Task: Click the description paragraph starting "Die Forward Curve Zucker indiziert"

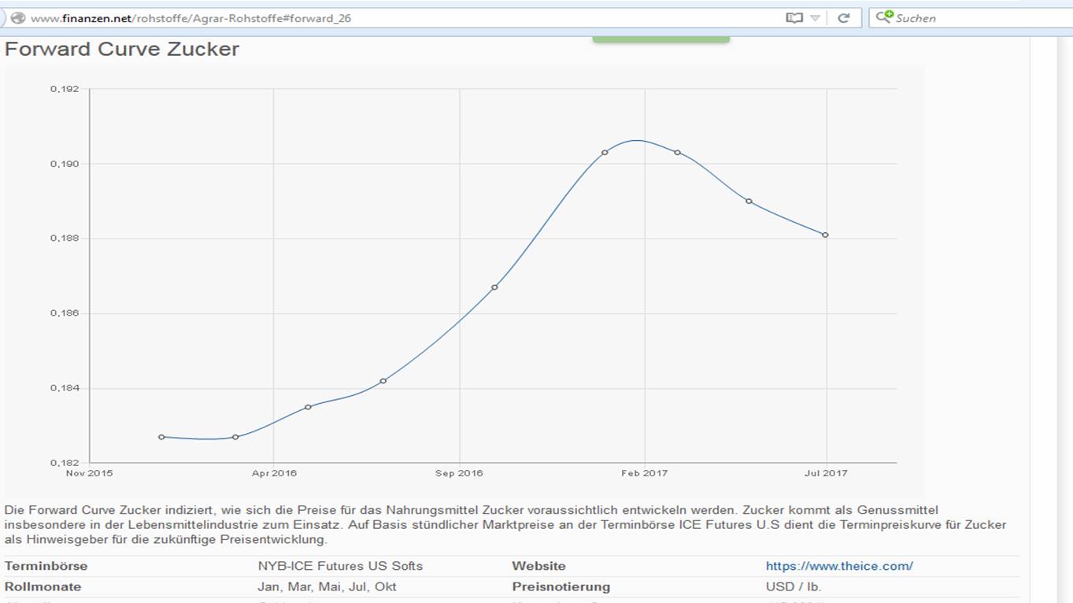Action: click(505, 525)
